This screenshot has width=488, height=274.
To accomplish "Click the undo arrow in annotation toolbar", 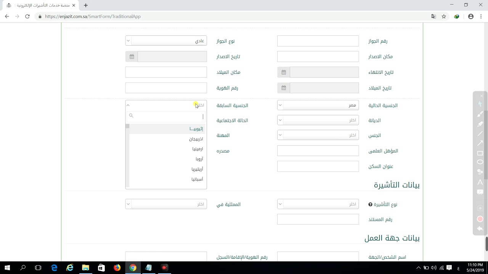I will pyautogui.click(x=480, y=229).
